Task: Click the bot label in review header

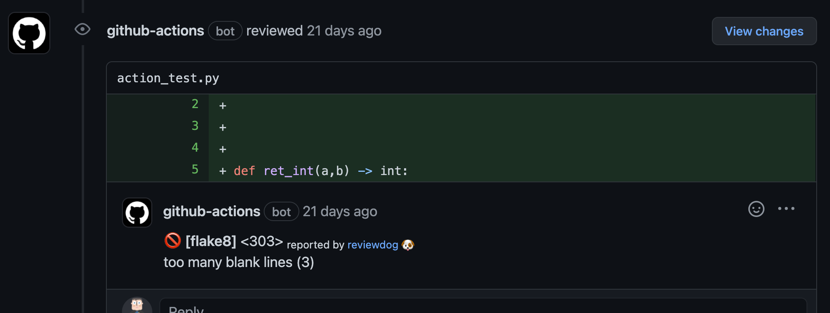Action: click(x=225, y=31)
